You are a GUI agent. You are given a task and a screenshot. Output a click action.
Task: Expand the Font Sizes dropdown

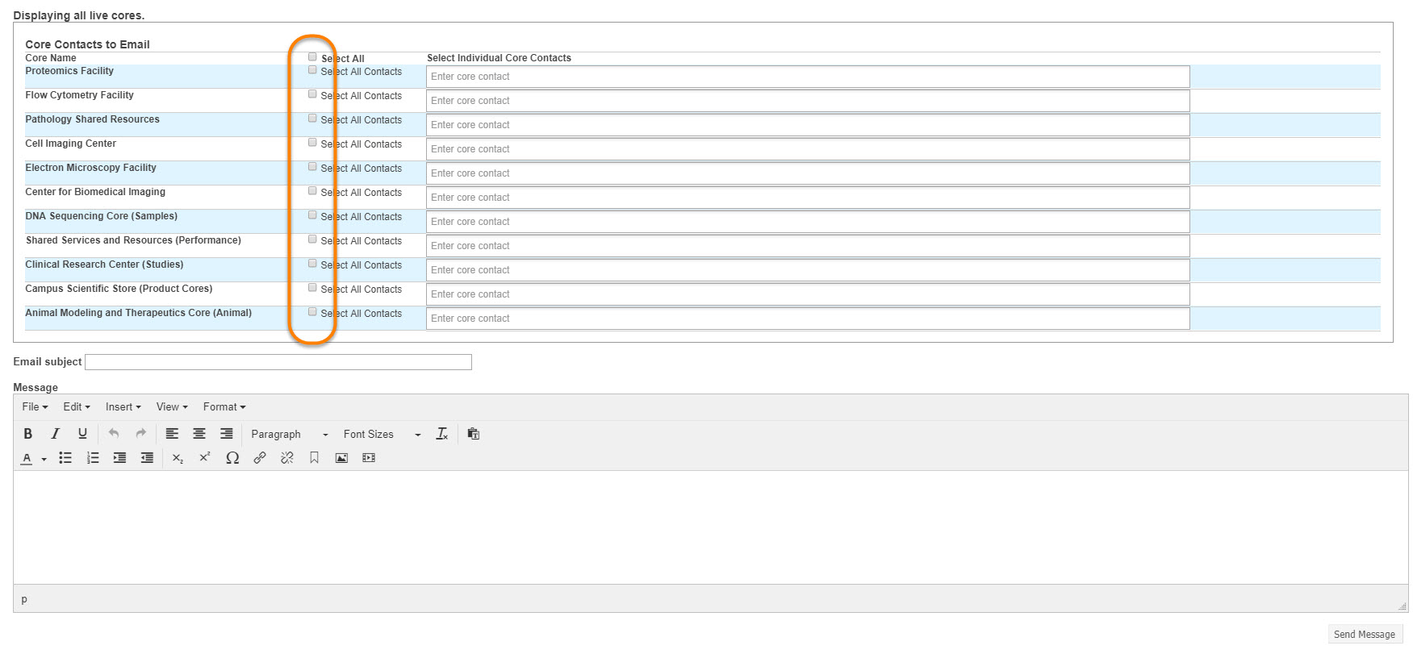point(382,434)
